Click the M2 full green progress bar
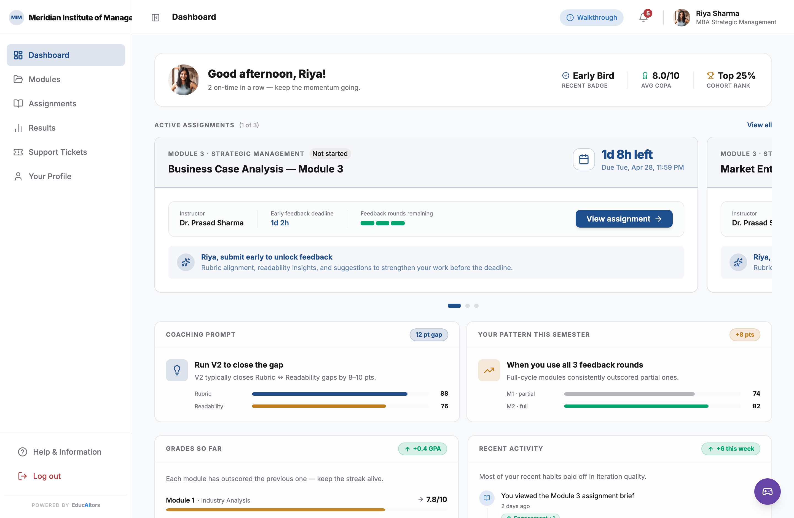The height and width of the screenshot is (518, 794). pos(652,406)
